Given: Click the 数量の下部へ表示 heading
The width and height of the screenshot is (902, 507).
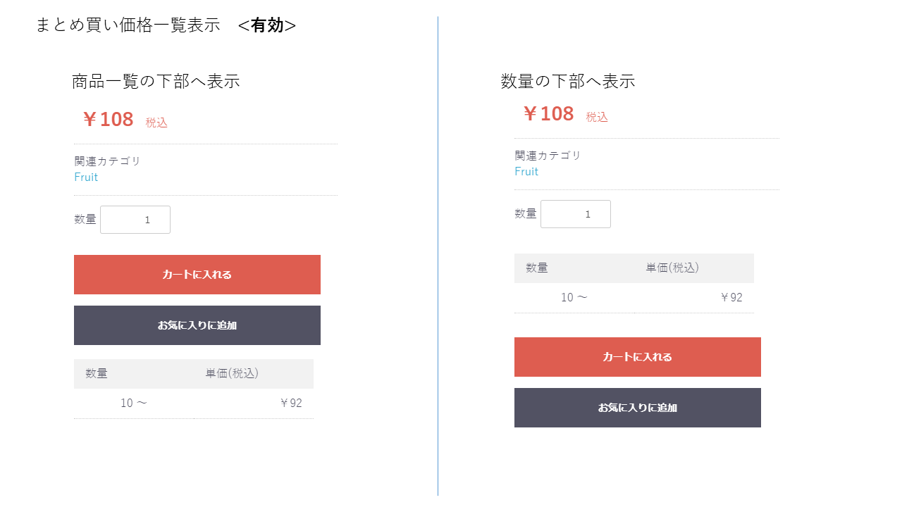Looking at the screenshot, I should tap(568, 82).
